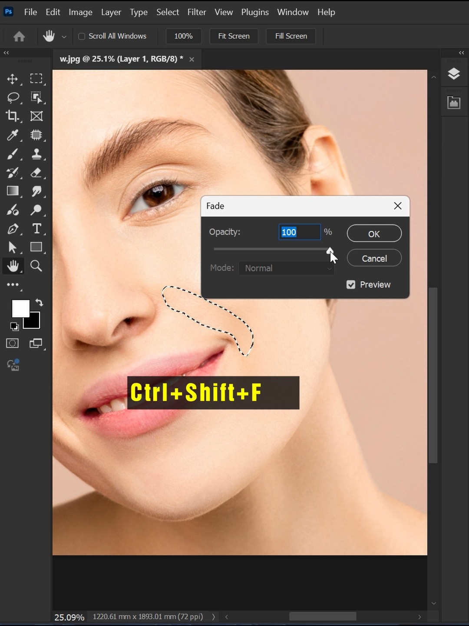Click the Fill Screen button
The width and height of the screenshot is (469, 626).
click(x=291, y=36)
